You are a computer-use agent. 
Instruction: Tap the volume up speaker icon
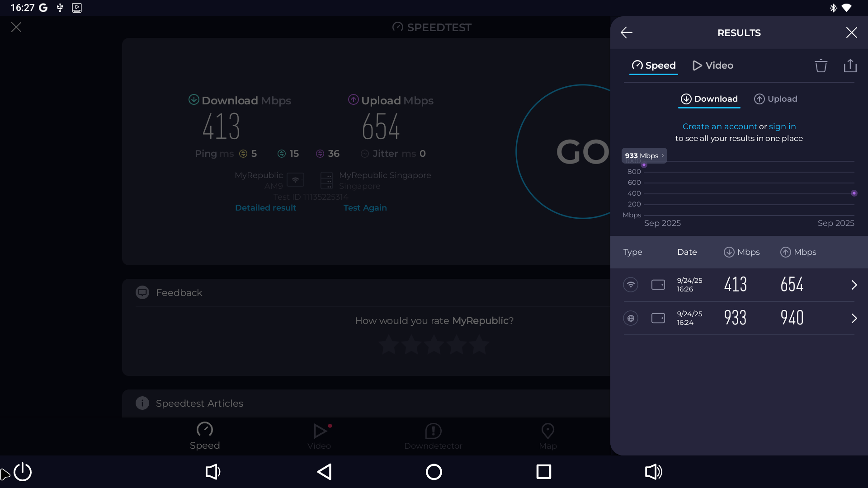click(653, 472)
